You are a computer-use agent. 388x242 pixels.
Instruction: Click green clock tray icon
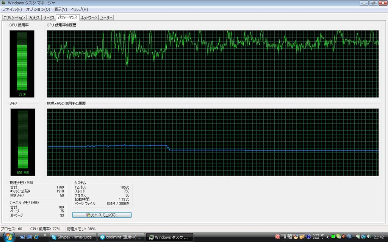coord(338,237)
